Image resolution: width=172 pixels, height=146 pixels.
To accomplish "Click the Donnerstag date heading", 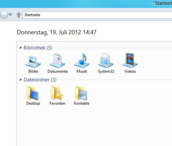I will tap(57, 32).
